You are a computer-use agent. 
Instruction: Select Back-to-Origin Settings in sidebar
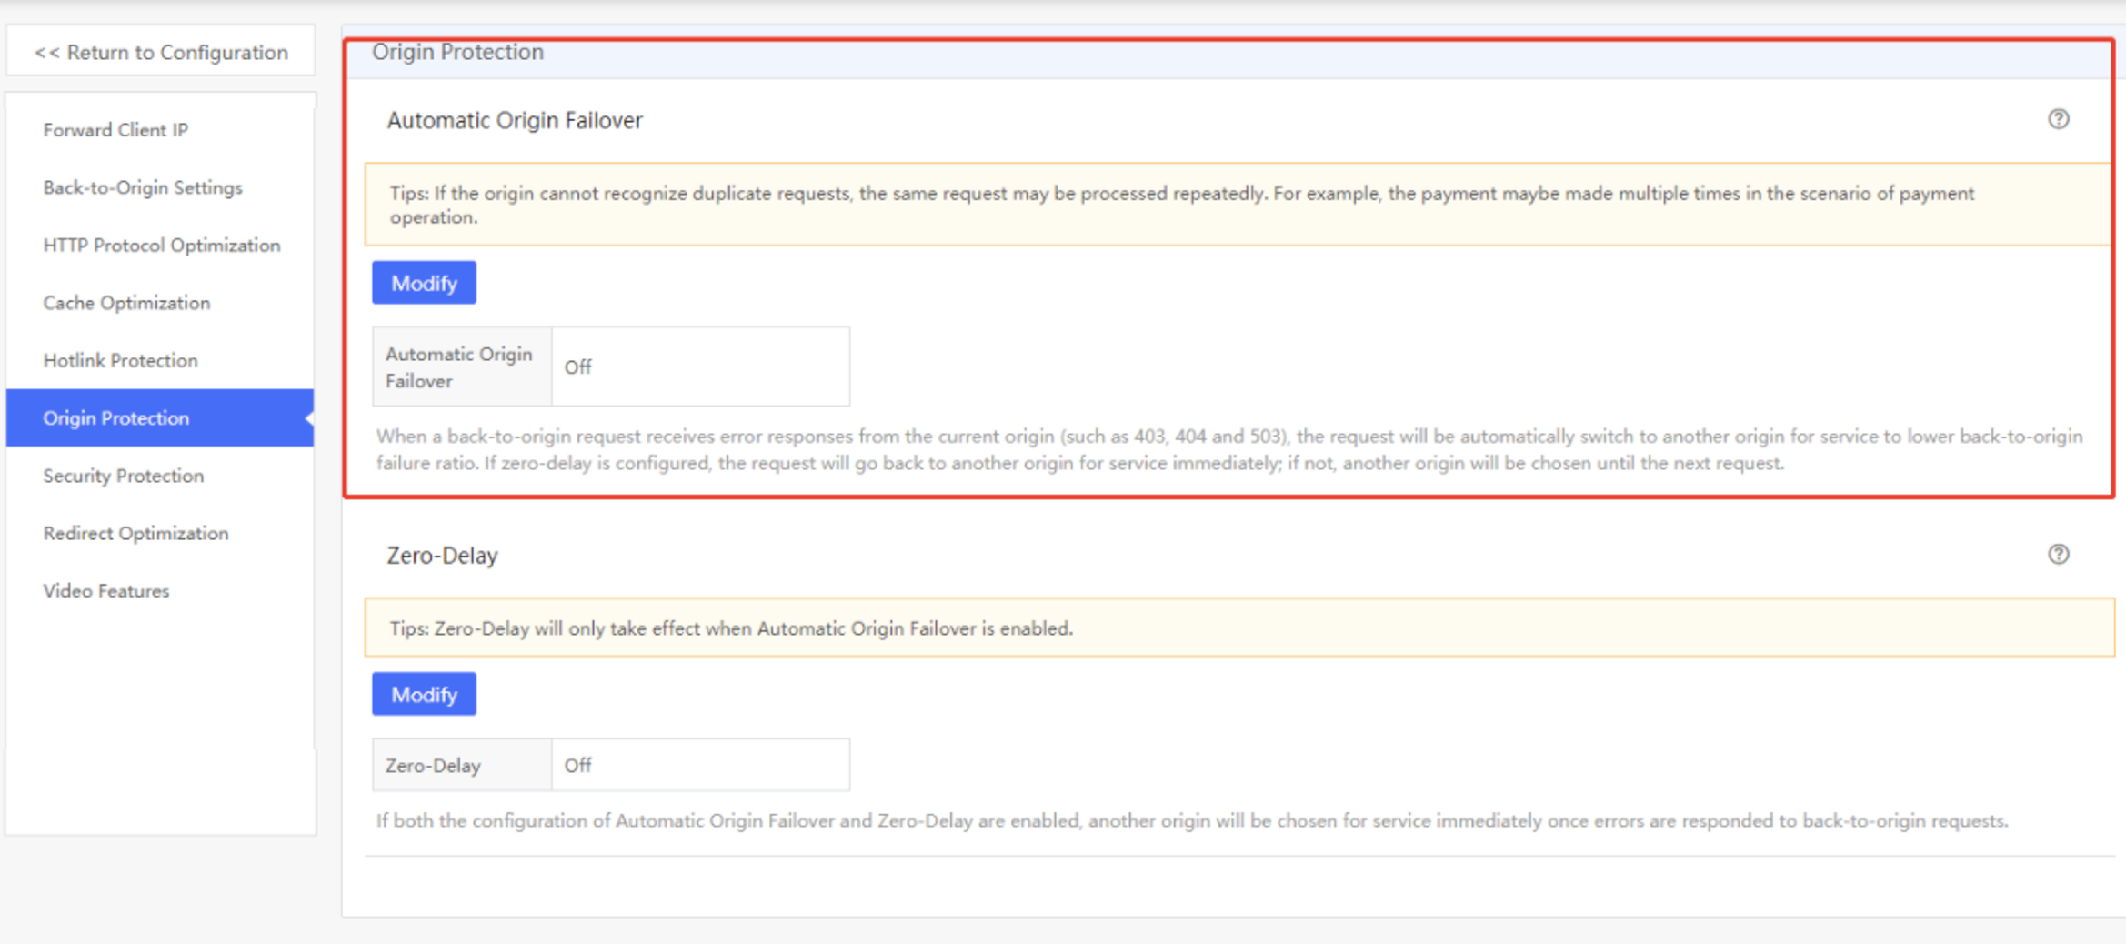(x=143, y=187)
